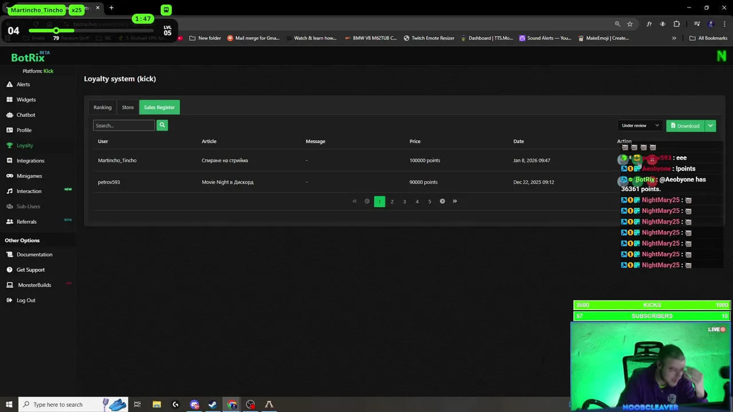
Task: Click the Download button
Action: pos(685,126)
